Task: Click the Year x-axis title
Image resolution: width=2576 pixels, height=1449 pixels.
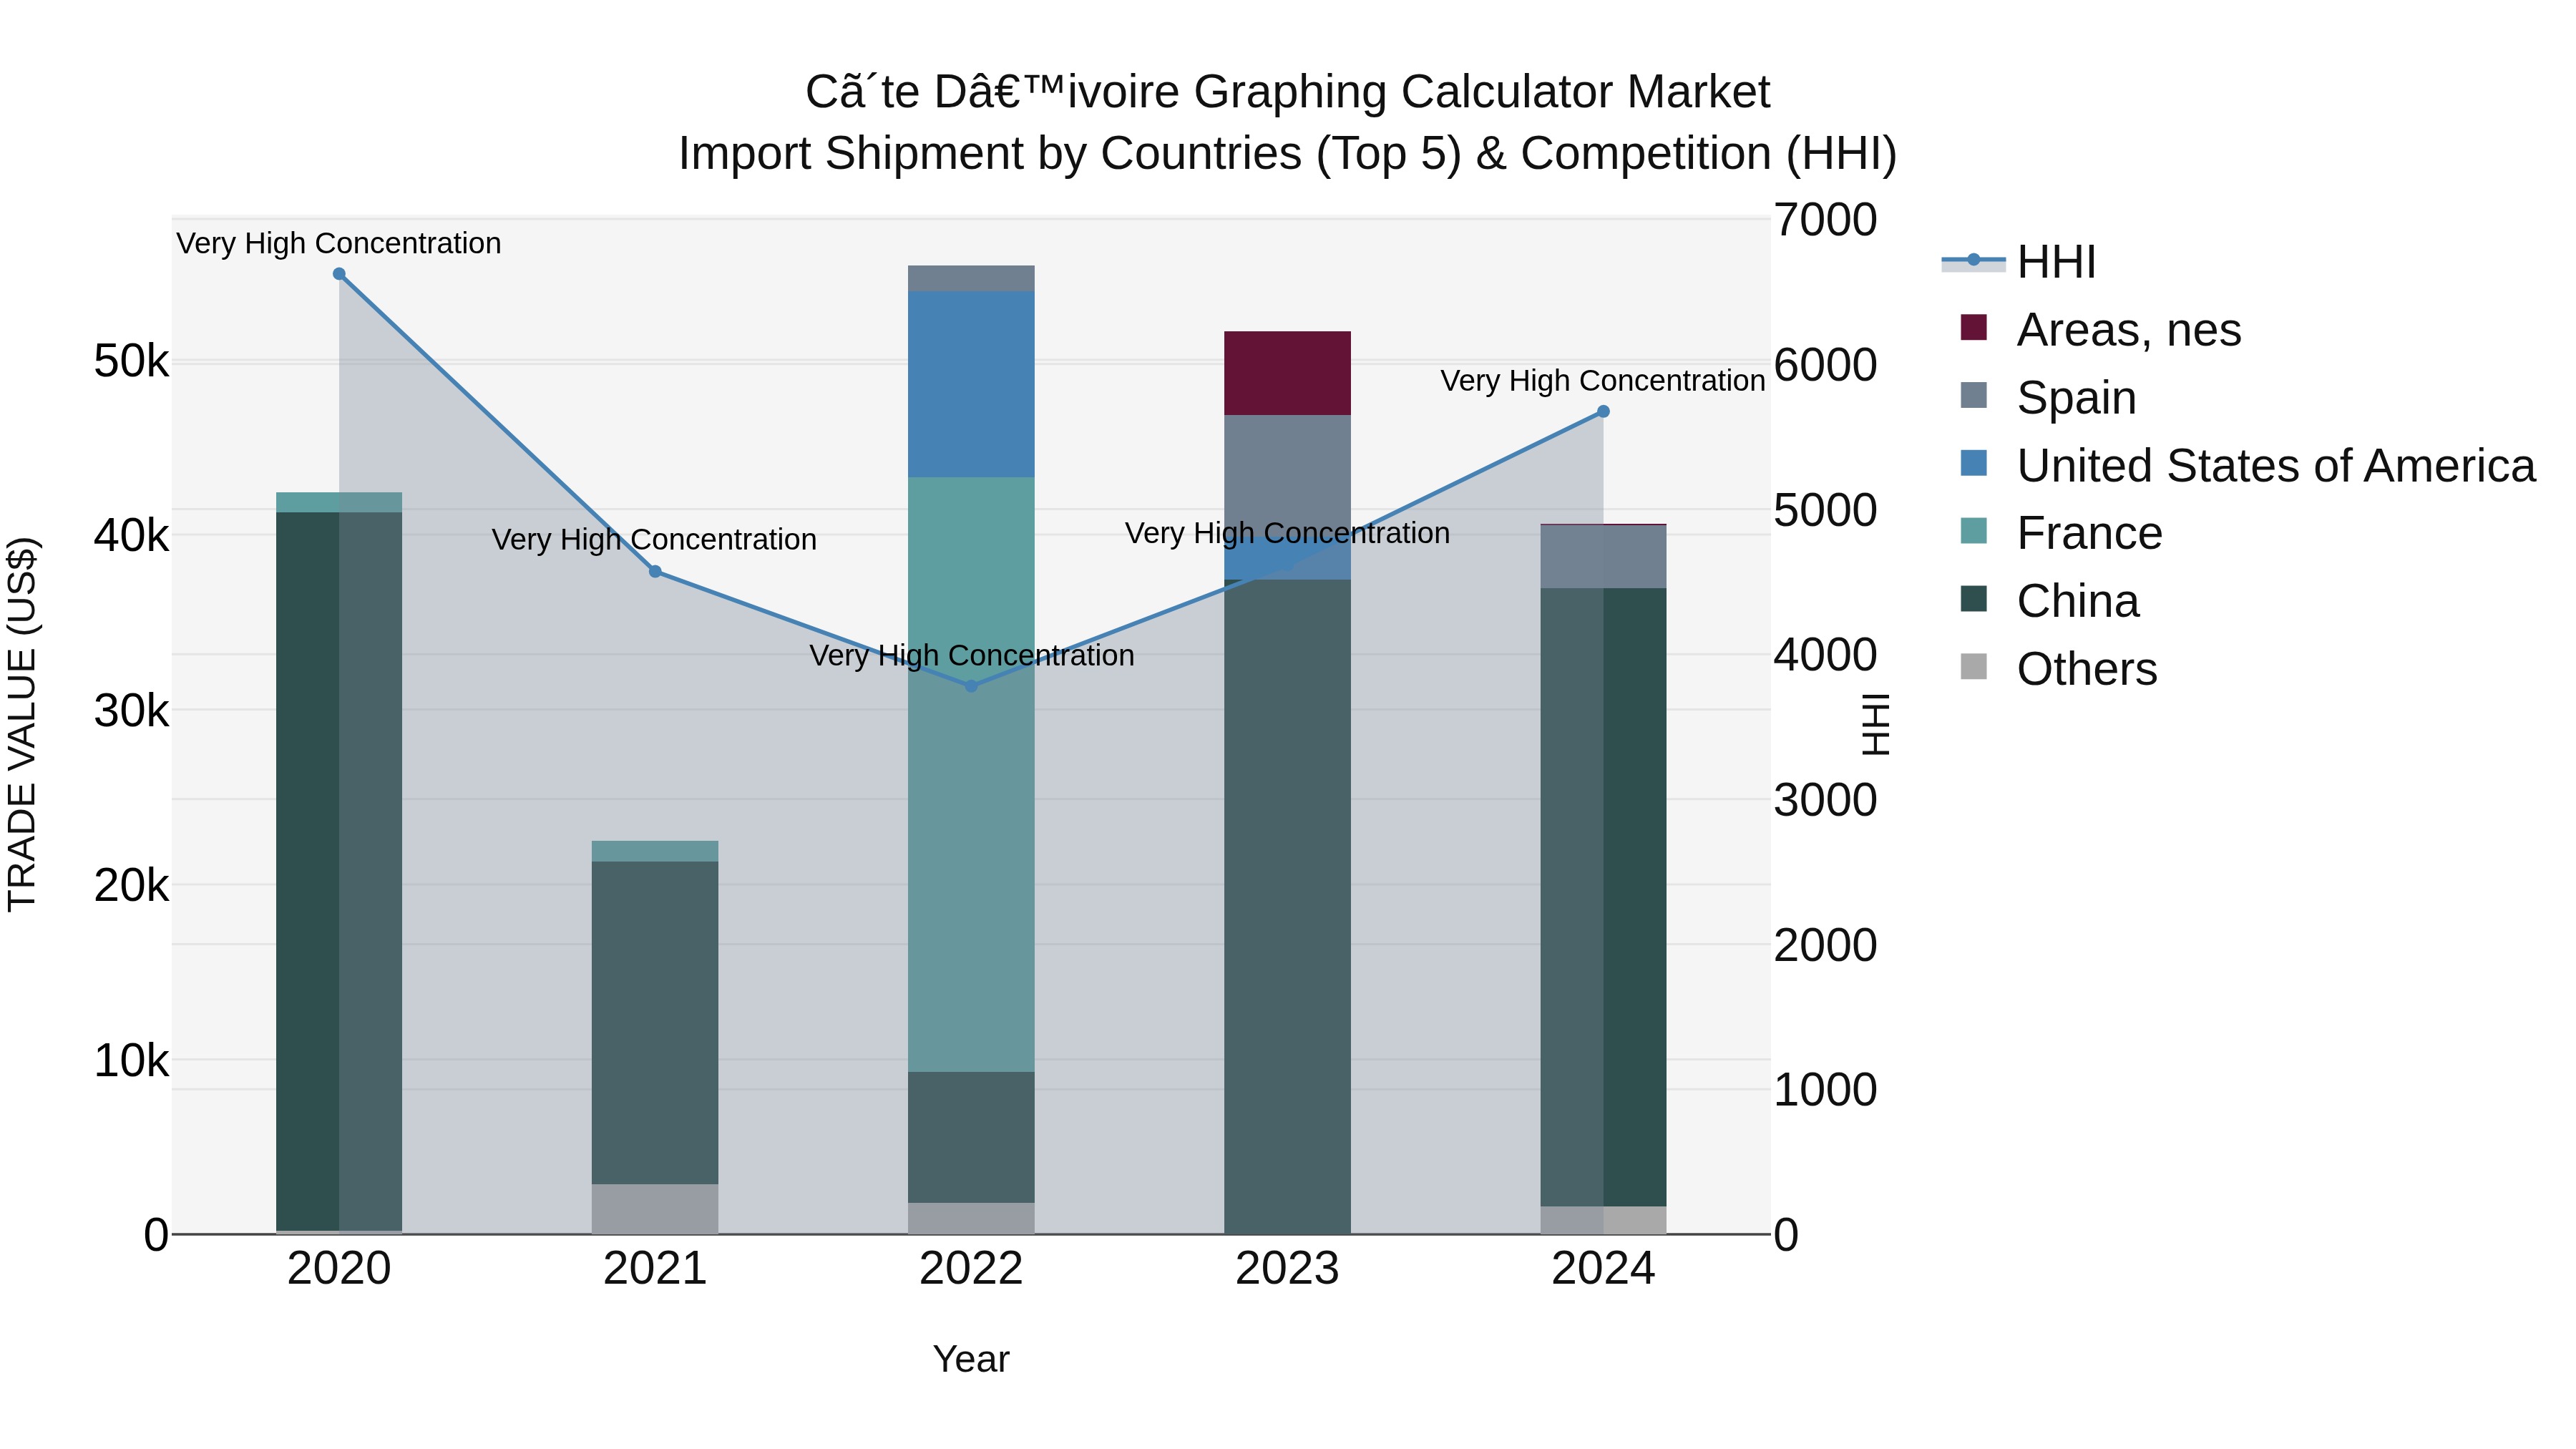Action: click(x=971, y=1360)
